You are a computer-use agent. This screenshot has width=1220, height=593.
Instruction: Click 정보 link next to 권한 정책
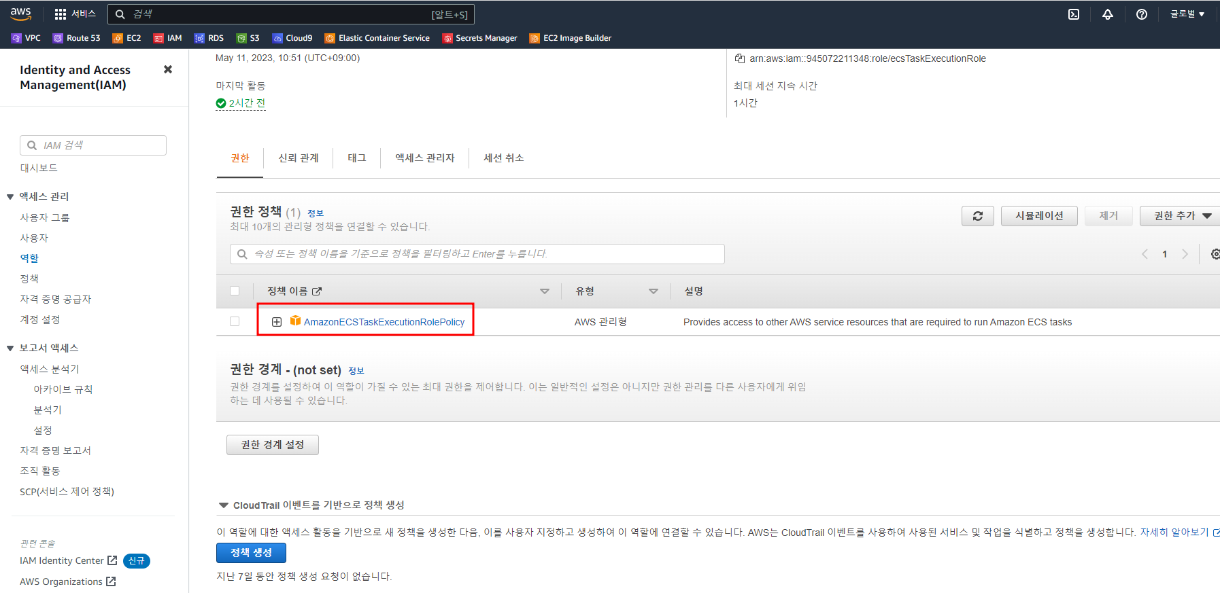(316, 213)
